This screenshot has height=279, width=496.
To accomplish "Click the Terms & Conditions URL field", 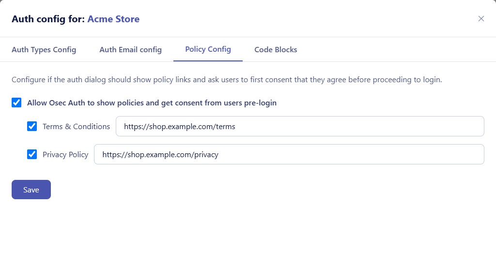I will 300,126.
